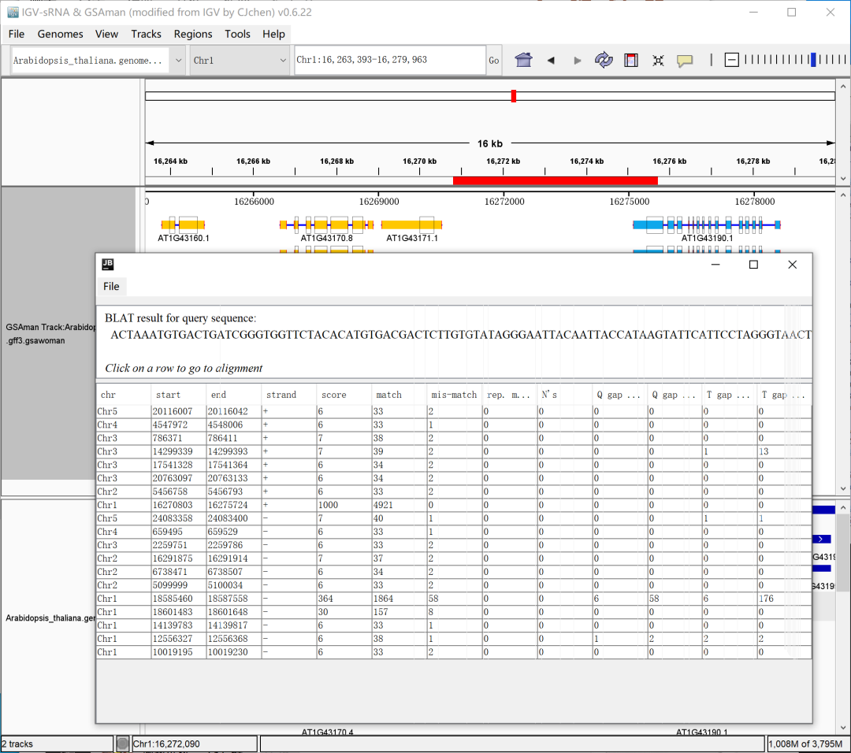Go forward with the right arrow
This screenshot has height=753, width=851.
[x=578, y=61]
